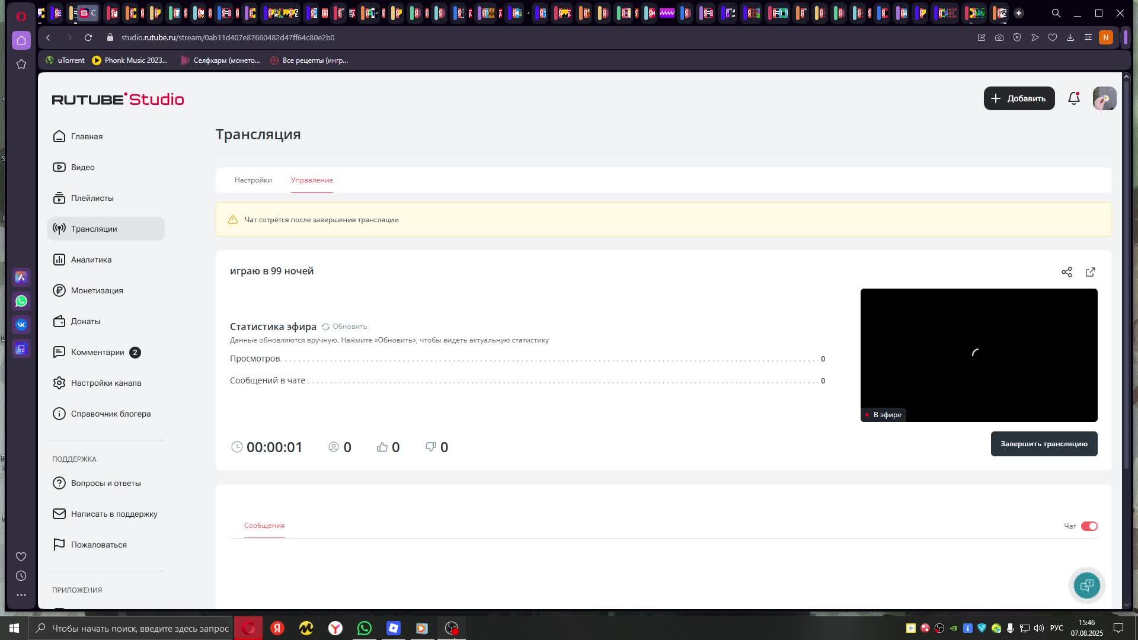
Task: Open Opera downloads icon
Action: pyautogui.click(x=1070, y=37)
